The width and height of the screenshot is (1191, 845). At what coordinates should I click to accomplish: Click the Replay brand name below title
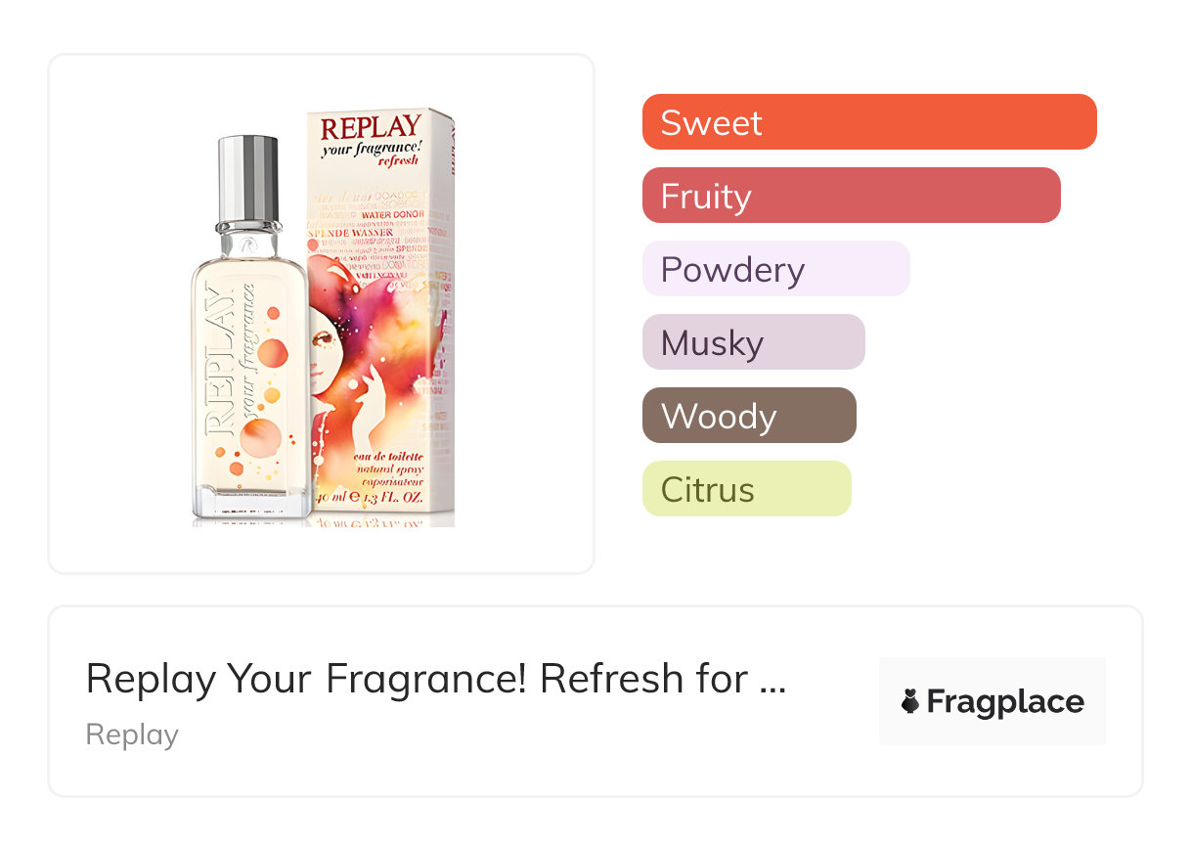(132, 734)
